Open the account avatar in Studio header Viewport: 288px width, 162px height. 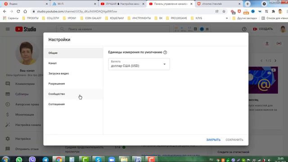pyautogui.click(x=283, y=29)
